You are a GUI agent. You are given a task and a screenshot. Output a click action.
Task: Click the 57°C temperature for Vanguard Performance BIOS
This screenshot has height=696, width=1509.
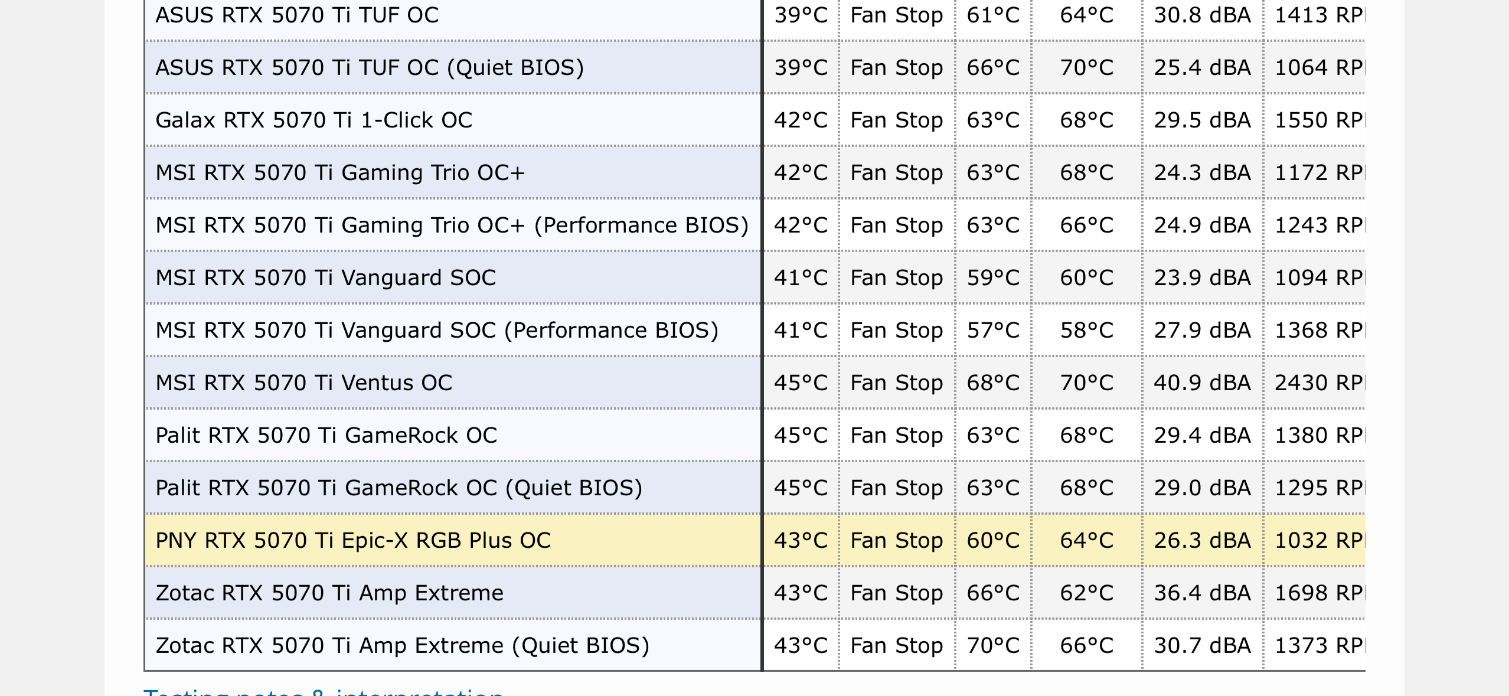pos(993,330)
